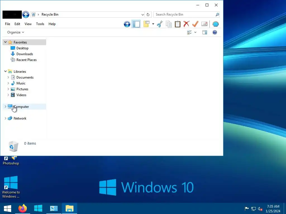Click the Cut scissors icon
This screenshot has height=214, width=286.
point(160,24)
